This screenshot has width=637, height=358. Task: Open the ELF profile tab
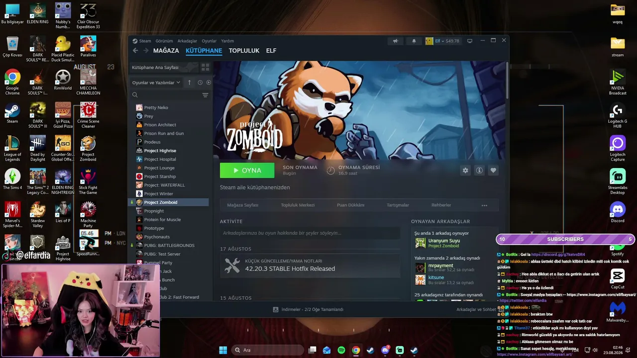[x=271, y=51]
